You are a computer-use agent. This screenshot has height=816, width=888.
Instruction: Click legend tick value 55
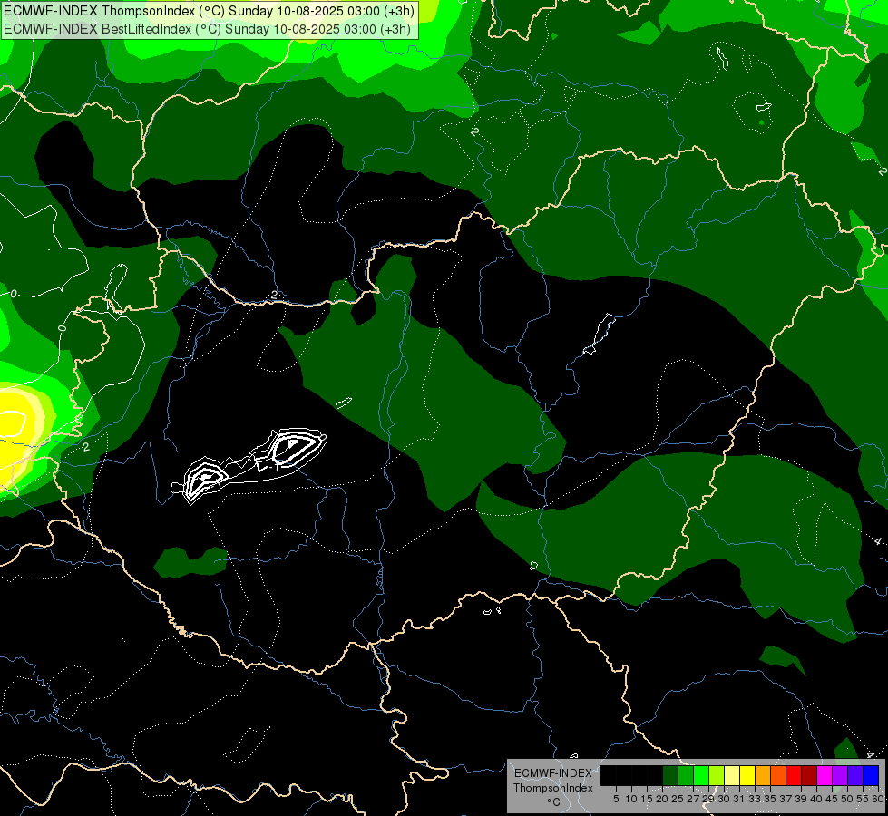point(863,799)
